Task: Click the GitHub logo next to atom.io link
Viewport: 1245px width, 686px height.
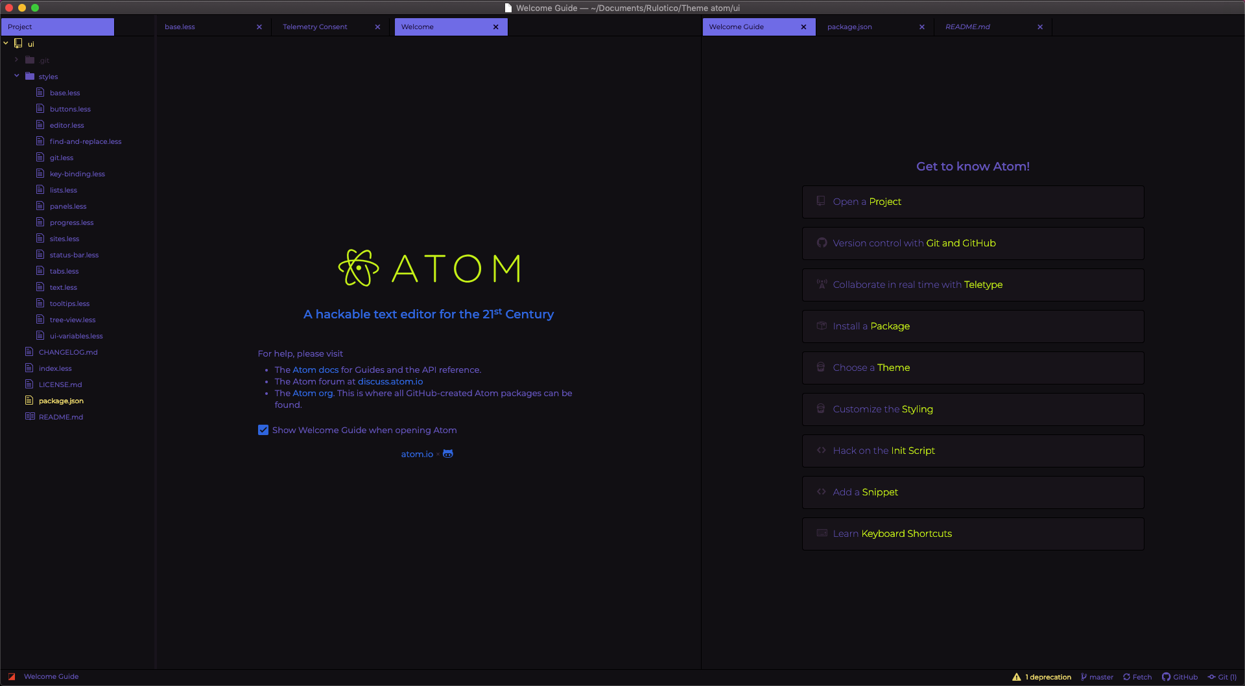Action: pyautogui.click(x=447, y=454)
